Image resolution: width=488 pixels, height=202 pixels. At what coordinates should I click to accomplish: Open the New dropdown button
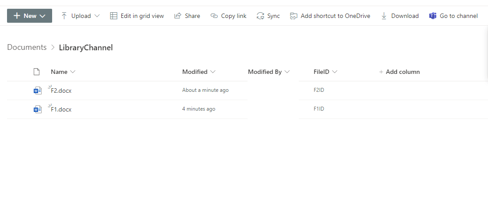pyautogui.click(x=29, y=16)
